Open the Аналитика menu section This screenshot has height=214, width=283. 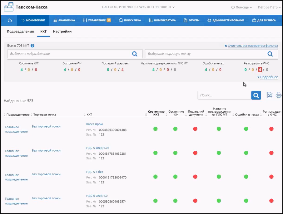coord(64,20)
